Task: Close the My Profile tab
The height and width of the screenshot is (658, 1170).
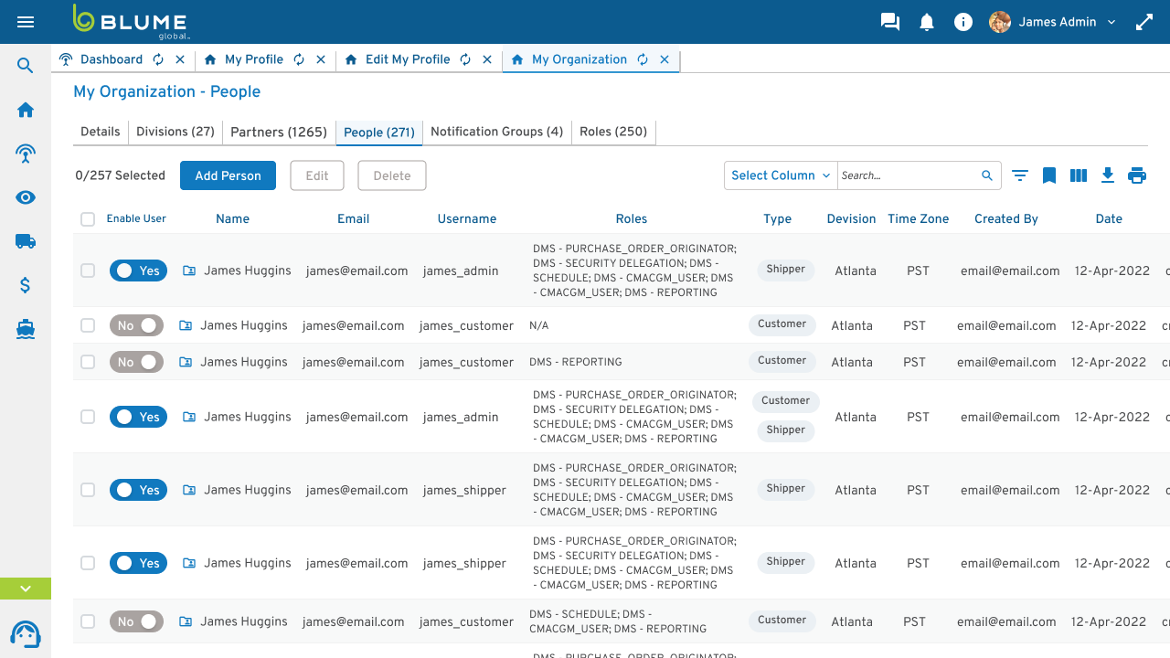Action: click(x=321, y=59)
